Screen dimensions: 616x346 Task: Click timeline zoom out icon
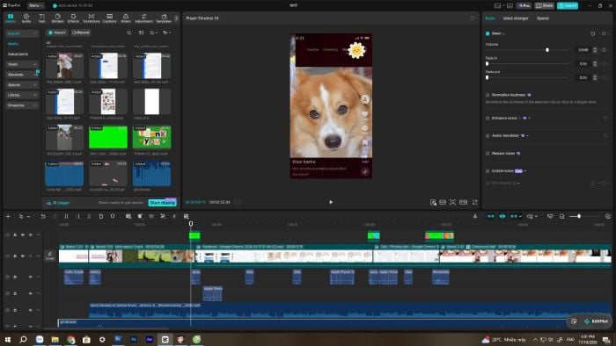(561, 216)
